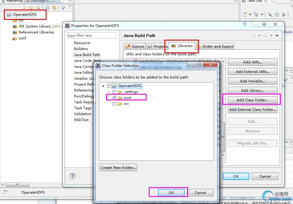Image resolution: width=293 pixels, height=204 pixels.
Task: Open the Libraries tab in Java Build Path
Action: coord(182,46)
